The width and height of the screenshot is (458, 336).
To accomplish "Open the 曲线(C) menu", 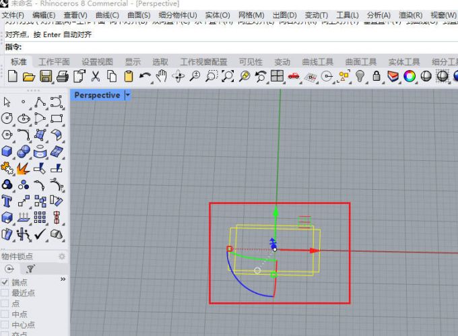I will click(x=106, y=15).
